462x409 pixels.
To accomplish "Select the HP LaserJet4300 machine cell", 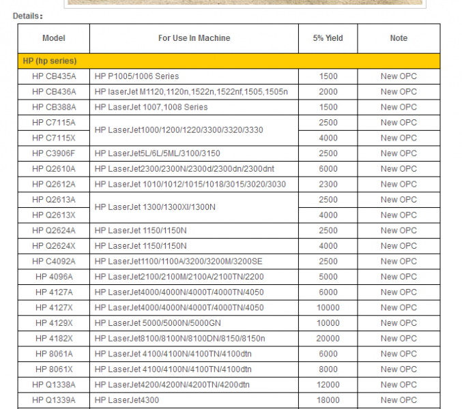I will click(194, 400).
